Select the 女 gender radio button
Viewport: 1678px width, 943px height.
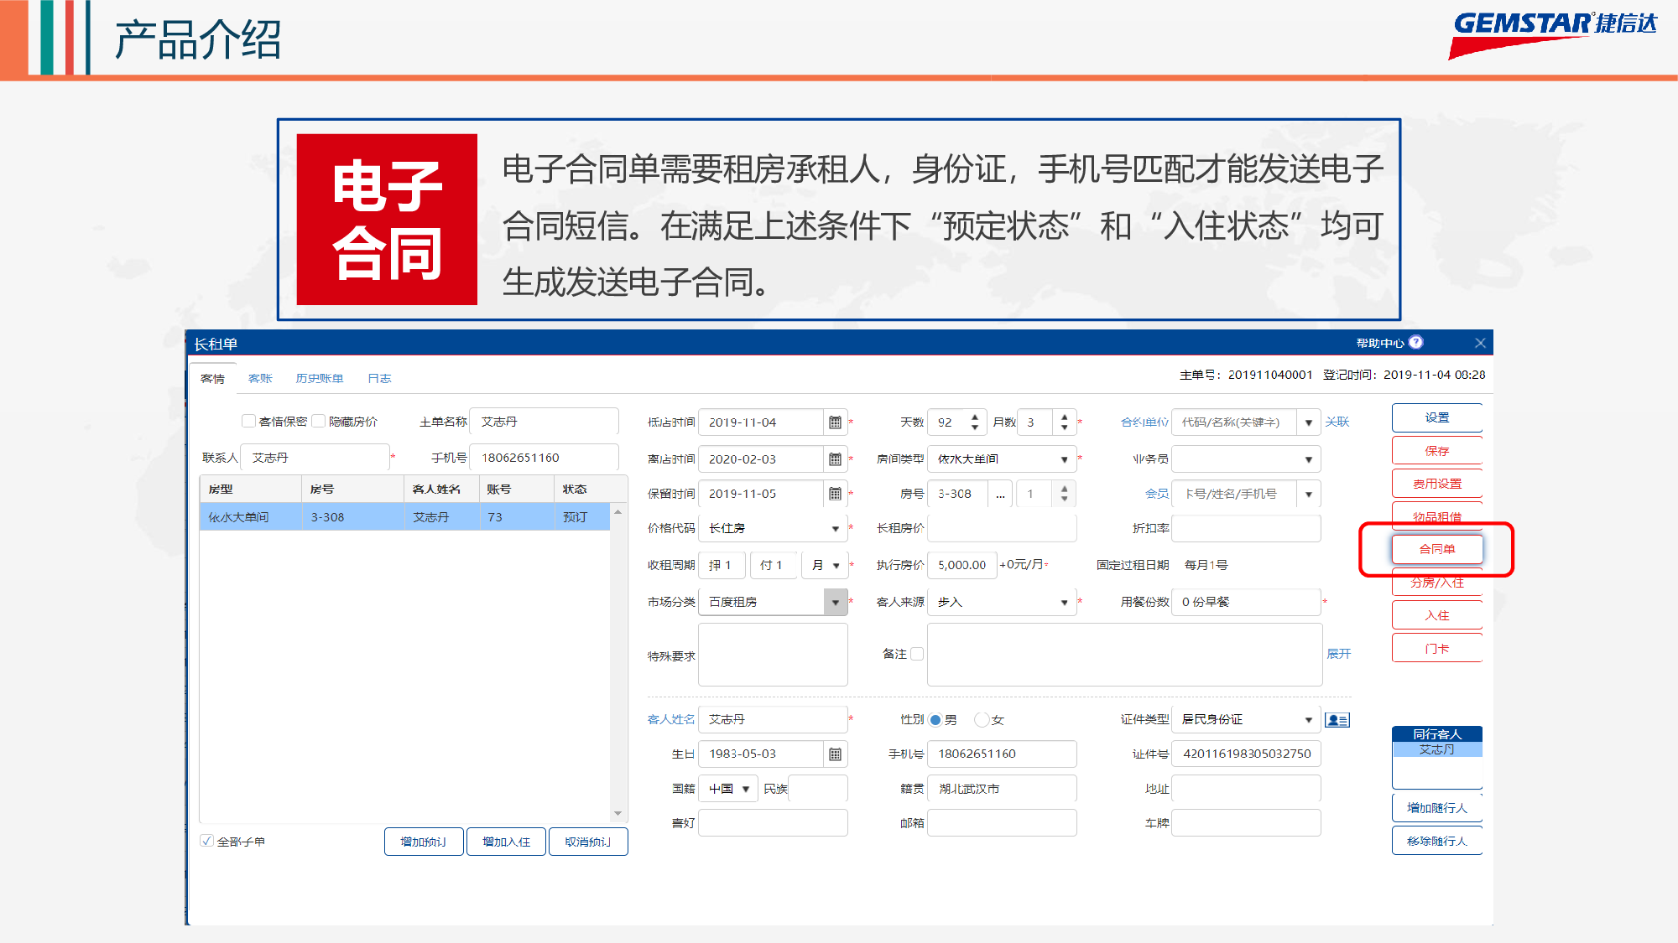coord(982,720)
